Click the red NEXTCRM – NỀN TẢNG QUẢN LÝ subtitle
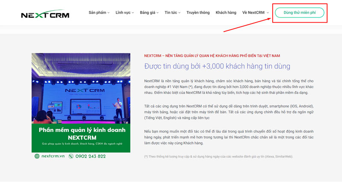The image size is (342, 192). [x=212, y=56]
